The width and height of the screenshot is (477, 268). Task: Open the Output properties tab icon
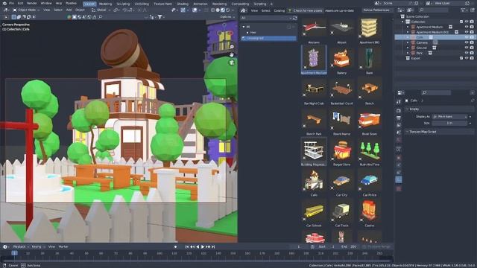[x=399, y=118]
